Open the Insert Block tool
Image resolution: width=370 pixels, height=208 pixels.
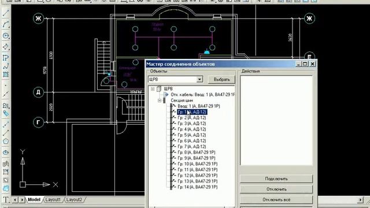click(6, 105)
